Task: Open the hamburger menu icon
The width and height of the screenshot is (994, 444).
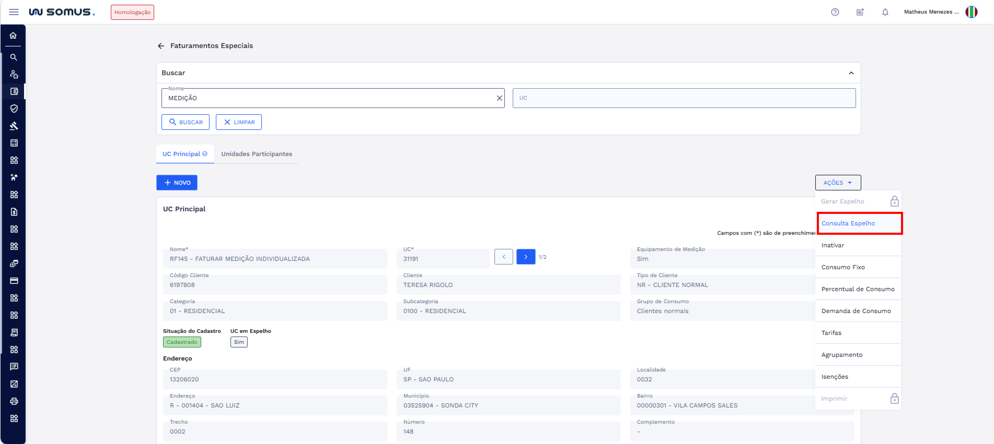Action: tap(14, 12)
